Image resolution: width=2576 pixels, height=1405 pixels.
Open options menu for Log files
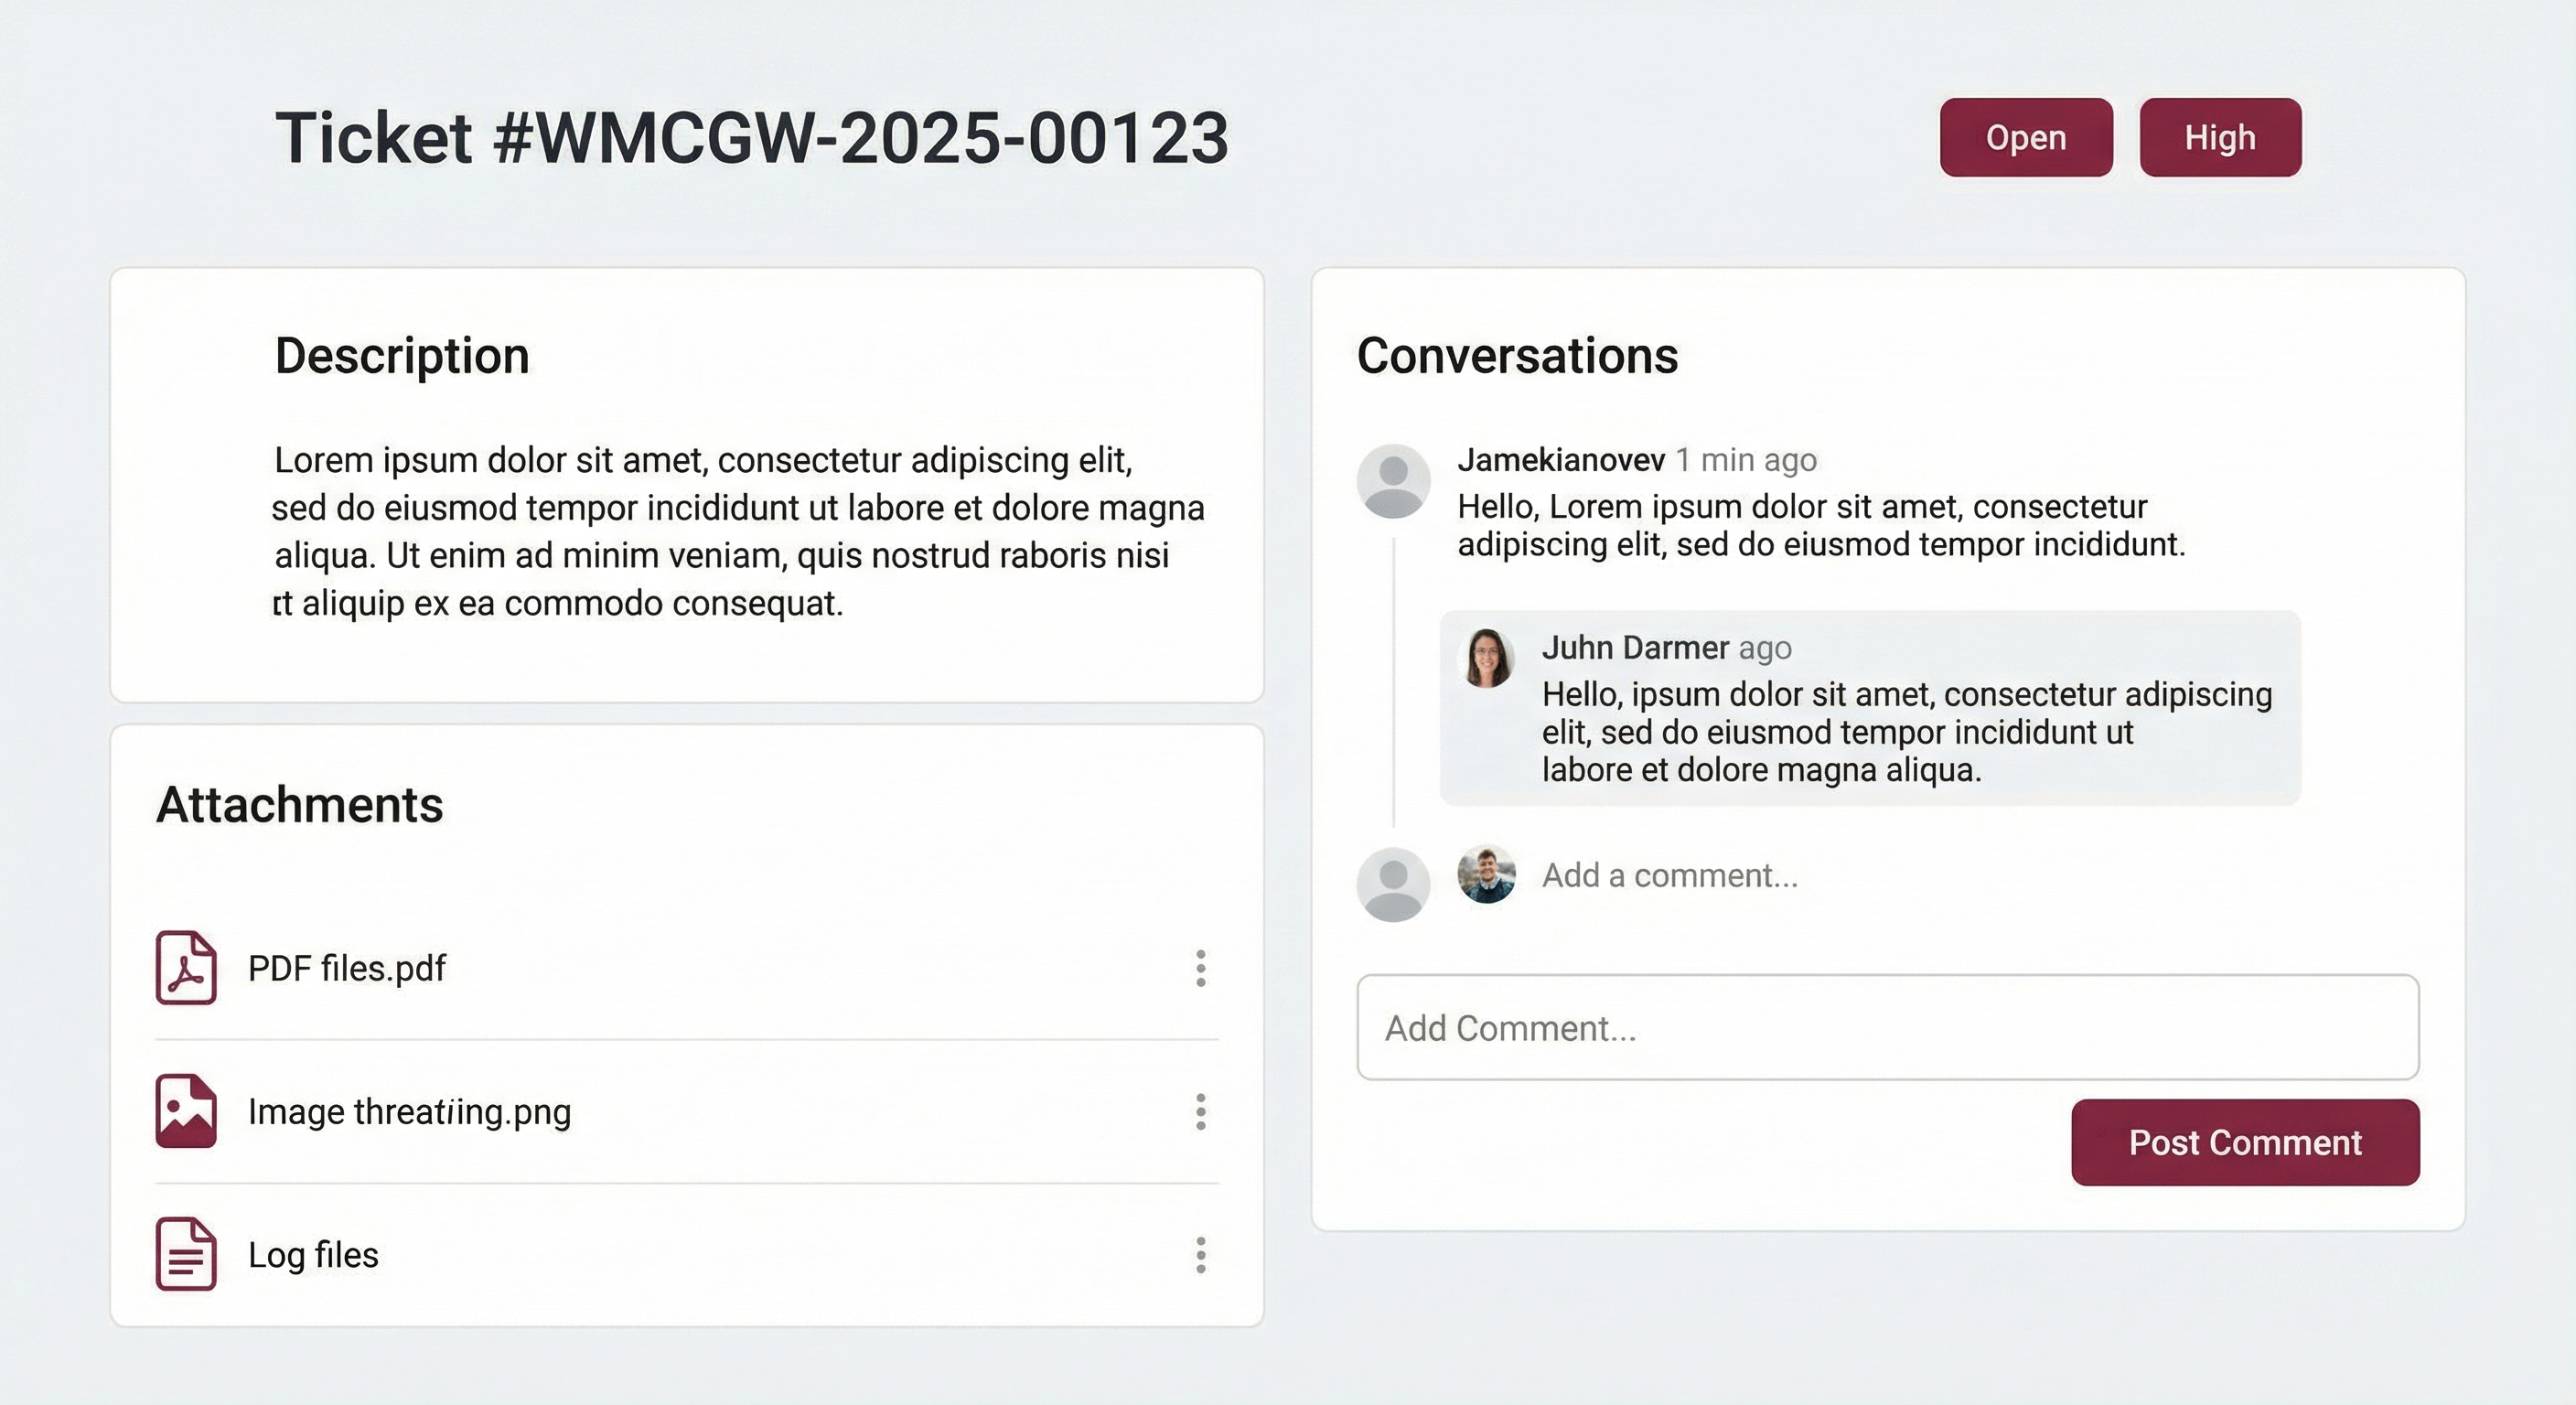coord(1201,1255)
